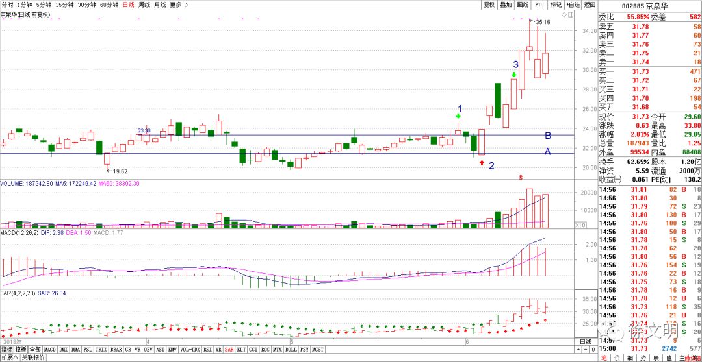702x362 pixels.
Task: Click the MACD(12,26,9) indicator label
Action: click(x=19, y=233)
